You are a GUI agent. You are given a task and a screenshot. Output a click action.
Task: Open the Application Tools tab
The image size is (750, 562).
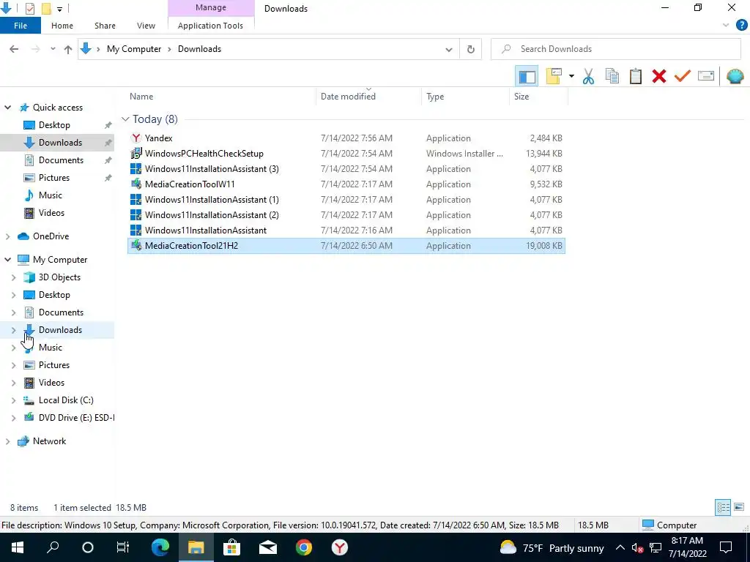210,26
